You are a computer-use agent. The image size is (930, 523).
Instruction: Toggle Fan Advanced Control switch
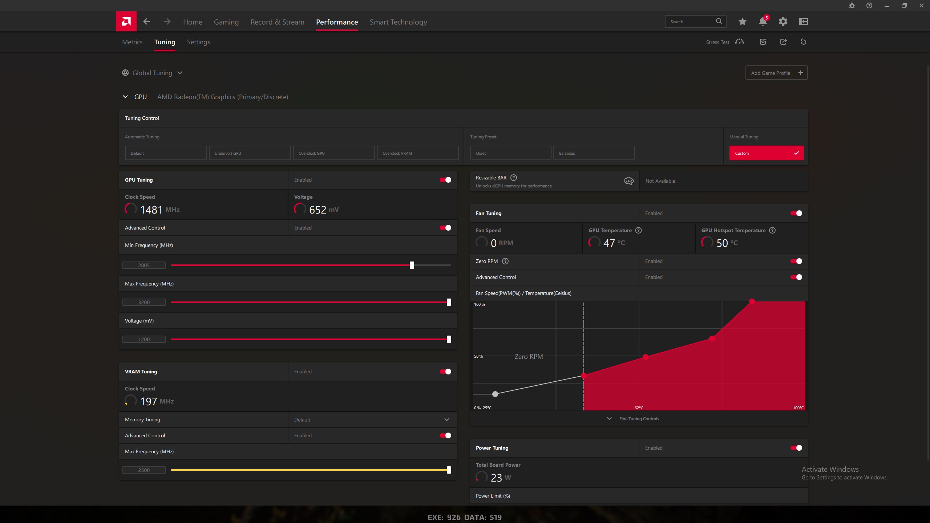coord(796,277)
